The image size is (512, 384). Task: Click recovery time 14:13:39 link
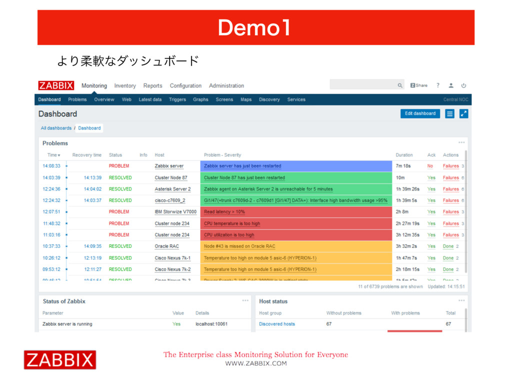click(92, 177)
